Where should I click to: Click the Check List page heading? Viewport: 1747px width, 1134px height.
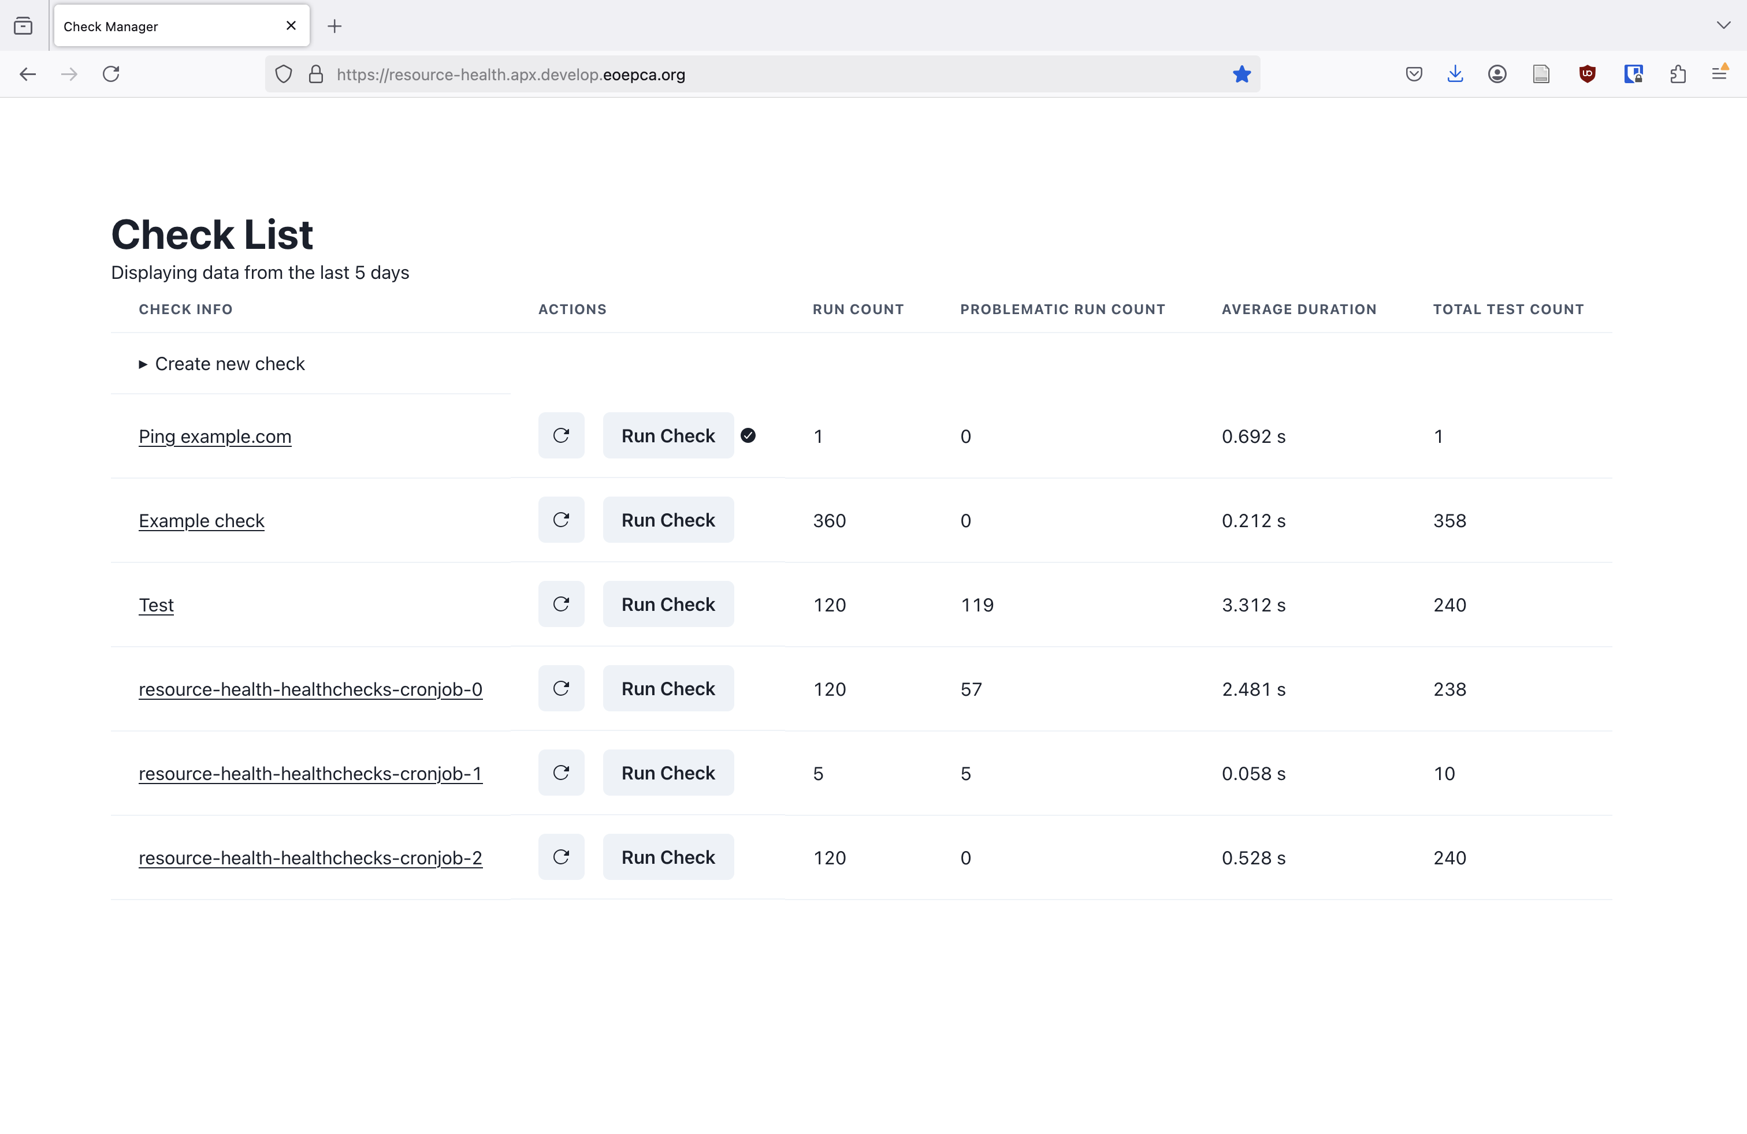[x=212, y=235]
